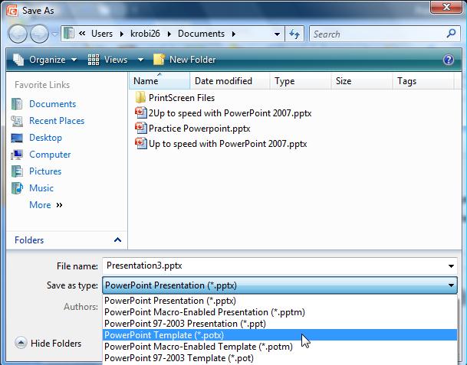
Task: Choose PowerPoint Template (*.potx) option
Action: click(x=280, y=335)
